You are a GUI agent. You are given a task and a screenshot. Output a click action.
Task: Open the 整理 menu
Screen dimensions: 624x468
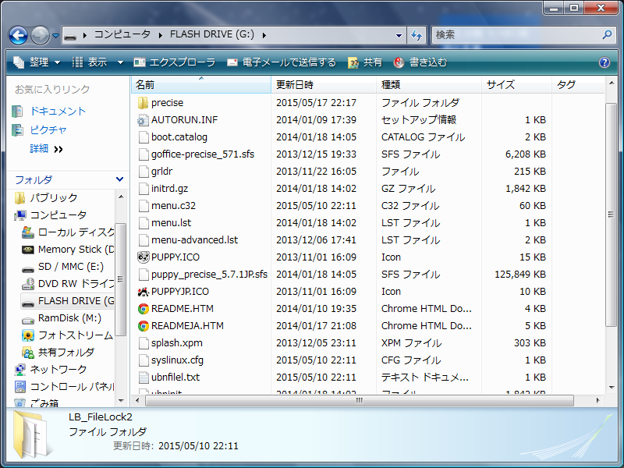coord(37,62)
